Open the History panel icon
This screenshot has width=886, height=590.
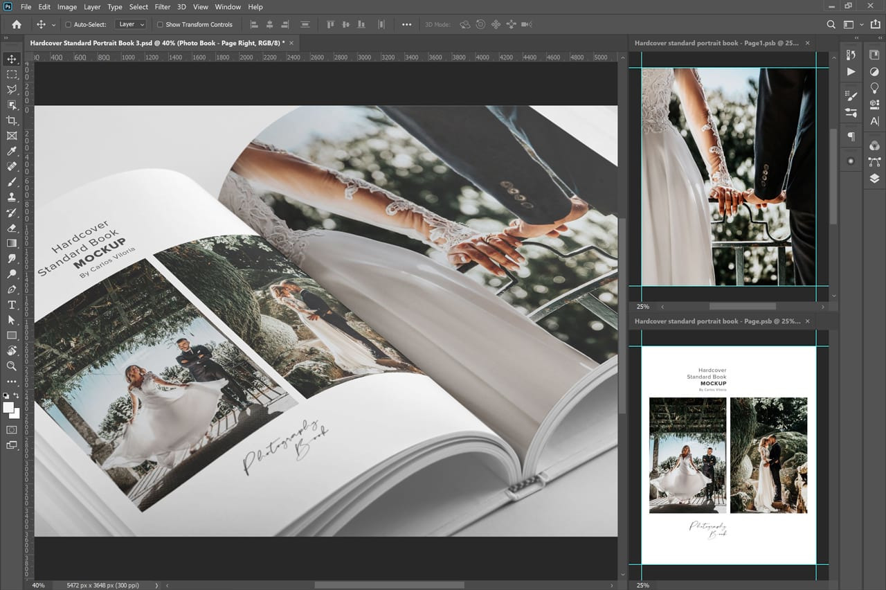(851, 55)
